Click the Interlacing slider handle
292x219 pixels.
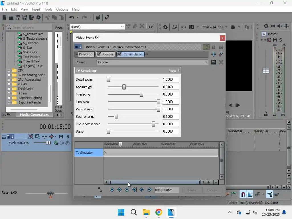(141, 94)
